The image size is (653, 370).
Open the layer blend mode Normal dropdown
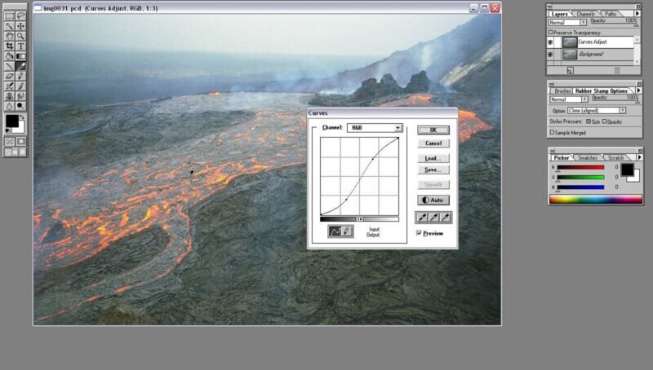tap(568, 23)
